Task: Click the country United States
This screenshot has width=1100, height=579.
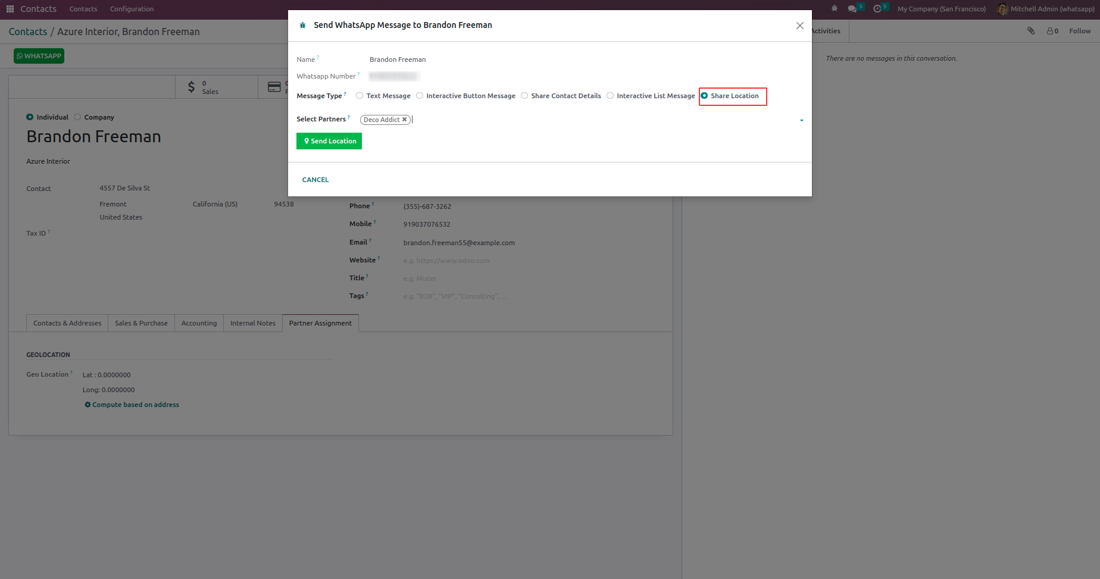Action: point(121,217)
